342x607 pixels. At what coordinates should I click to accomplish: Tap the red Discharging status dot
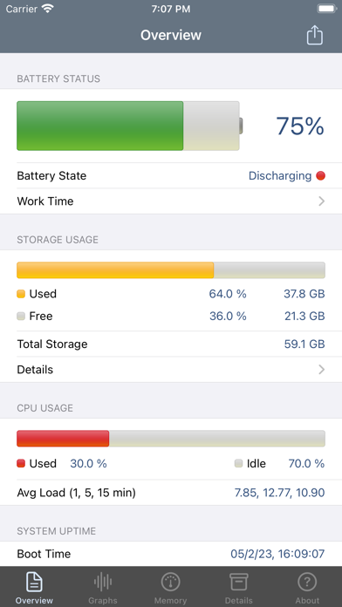pyautogui.click(x=320, y=176)
